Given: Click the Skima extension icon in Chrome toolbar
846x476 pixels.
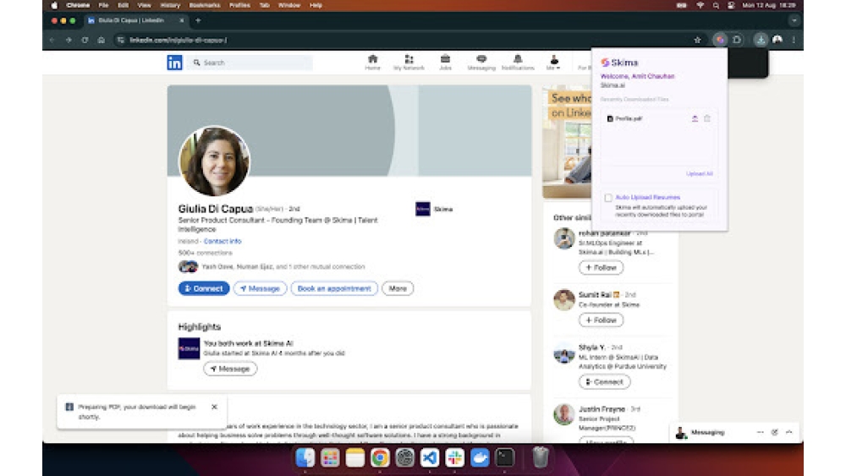Looking at the screenshot, I should [x=720, y=40].
